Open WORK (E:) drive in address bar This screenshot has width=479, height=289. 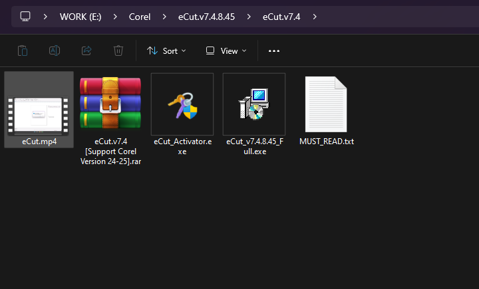point(80,17)
